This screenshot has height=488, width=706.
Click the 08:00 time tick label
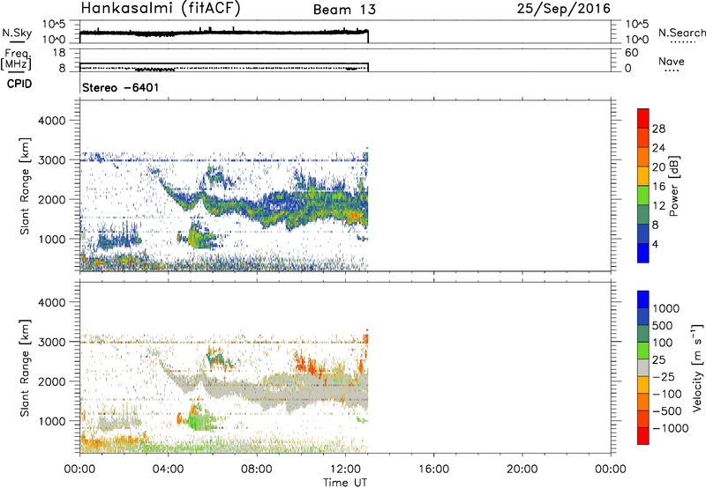257,470
